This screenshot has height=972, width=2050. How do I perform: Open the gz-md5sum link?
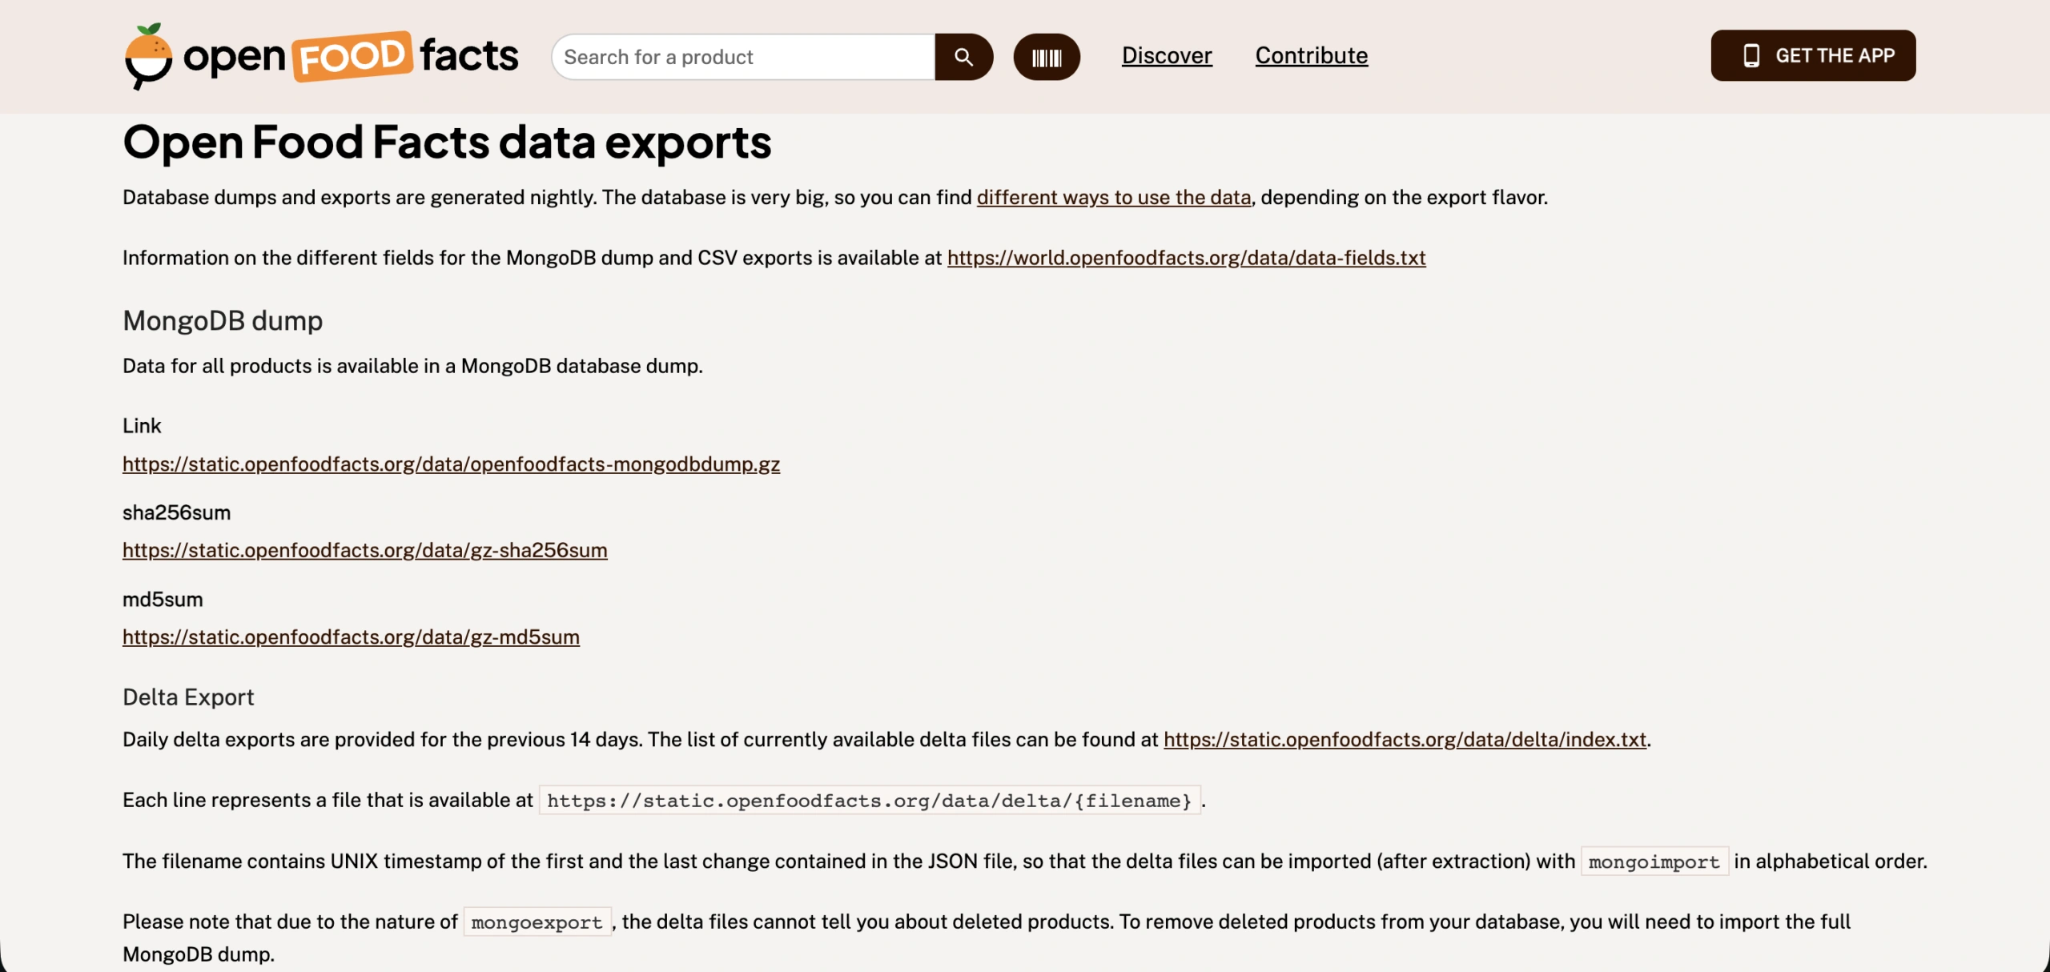pos(351,637)
